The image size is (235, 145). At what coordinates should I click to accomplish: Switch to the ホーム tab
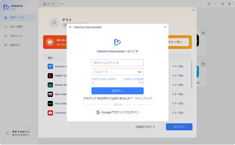pyautogui.click(x=49, y=4)
